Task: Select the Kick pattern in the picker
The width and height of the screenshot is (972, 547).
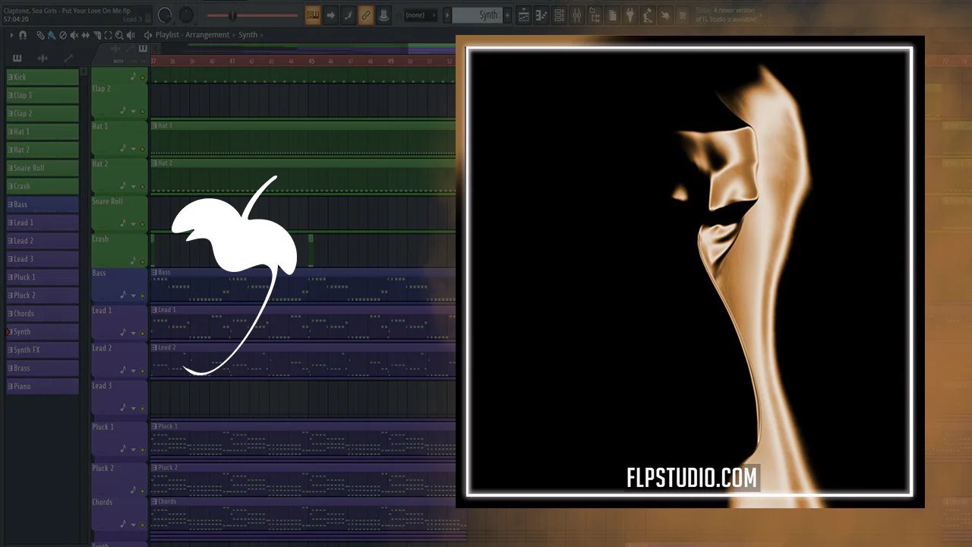Action: (43, 77)
